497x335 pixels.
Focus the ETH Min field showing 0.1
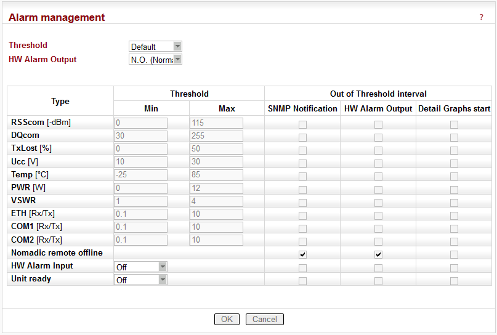click(x=140, y=214)
